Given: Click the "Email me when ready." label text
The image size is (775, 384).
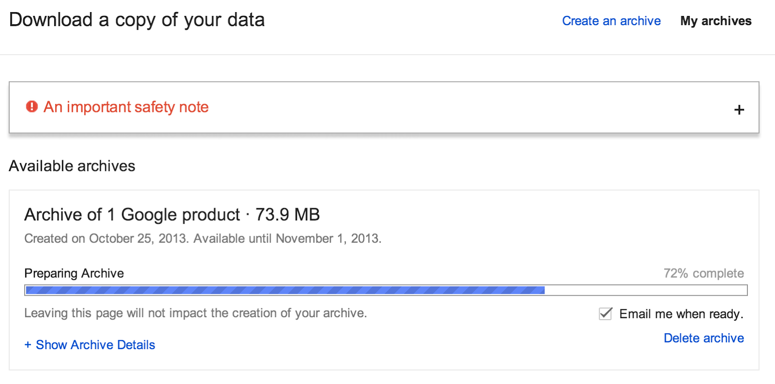Looking at the screenshot, I should [681, 314].
